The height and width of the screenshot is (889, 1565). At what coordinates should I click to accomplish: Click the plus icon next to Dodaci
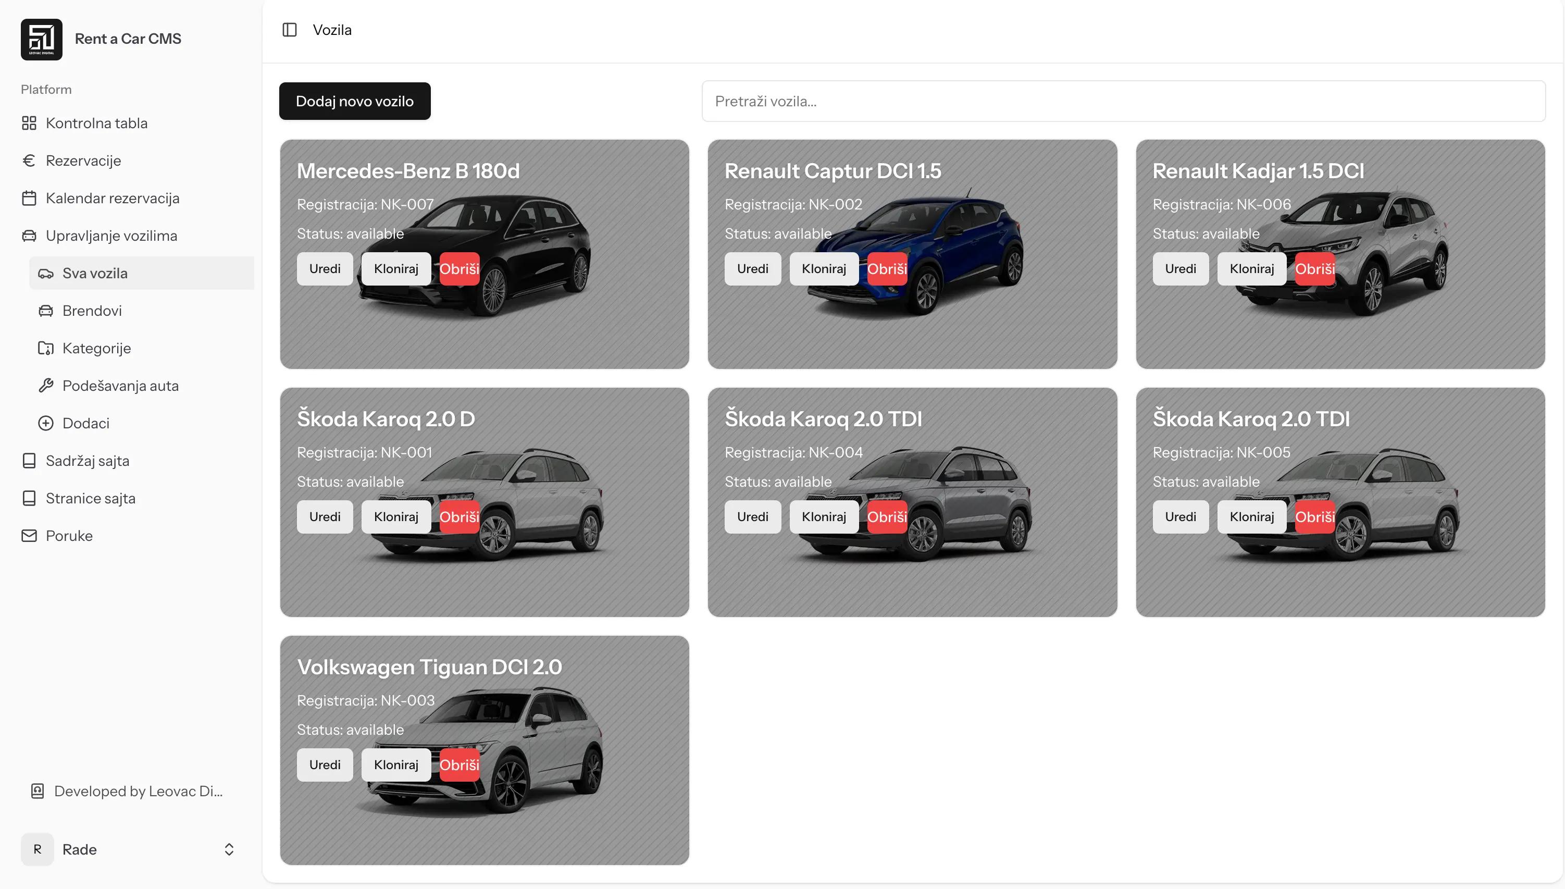pos(46,423)
